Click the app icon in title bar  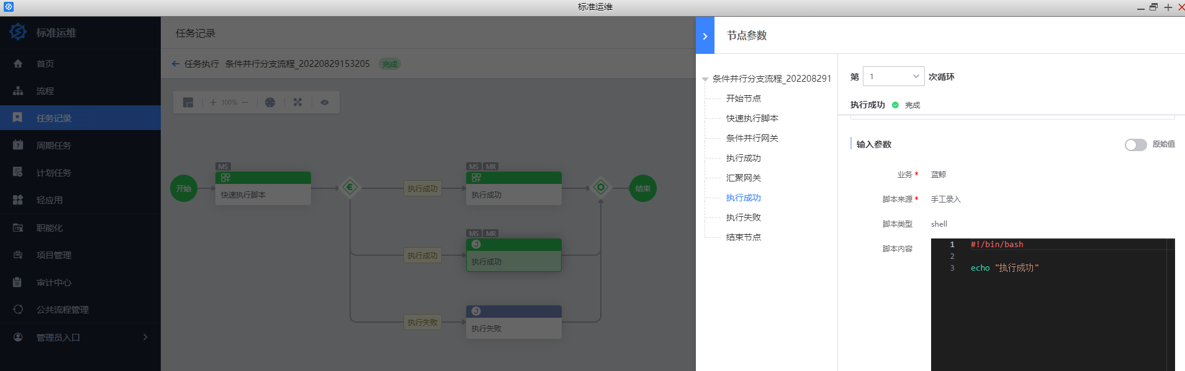point(9,7)
